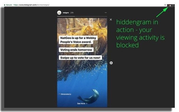Click the instagram.com URL address field
Viewport: 179px width, 112px height.
tap(31, 5)
